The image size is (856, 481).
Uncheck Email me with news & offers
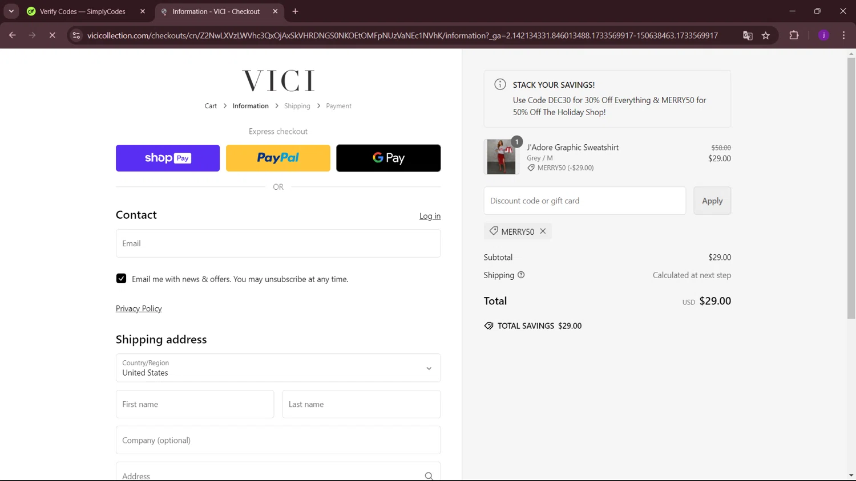point(121,279)
